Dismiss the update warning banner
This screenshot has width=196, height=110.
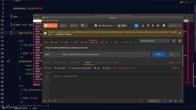(x=180, y=33)
